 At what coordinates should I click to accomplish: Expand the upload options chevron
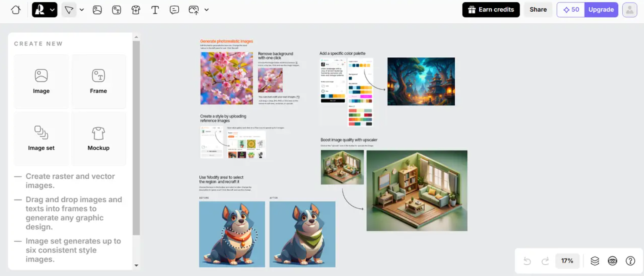[207, 10]
